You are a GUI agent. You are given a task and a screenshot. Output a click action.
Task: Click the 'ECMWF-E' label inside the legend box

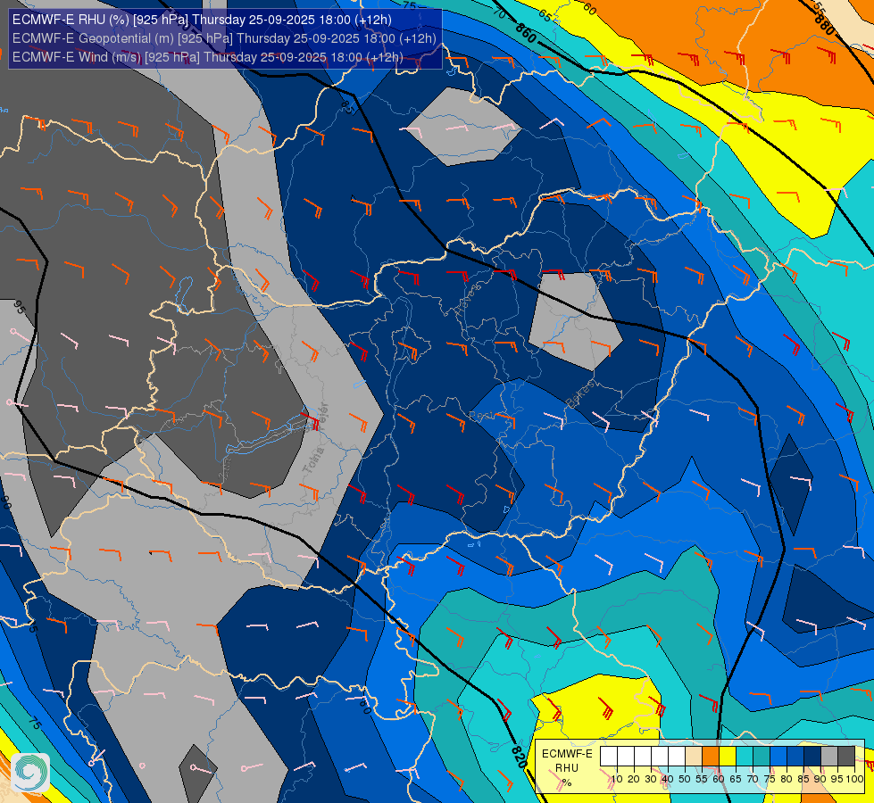tap(567, 754)
